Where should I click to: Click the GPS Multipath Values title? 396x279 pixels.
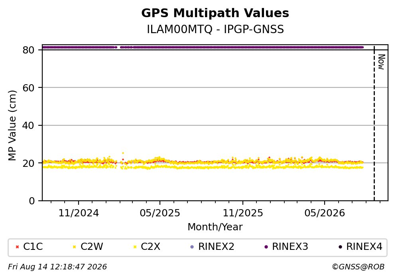coord(215,13)
